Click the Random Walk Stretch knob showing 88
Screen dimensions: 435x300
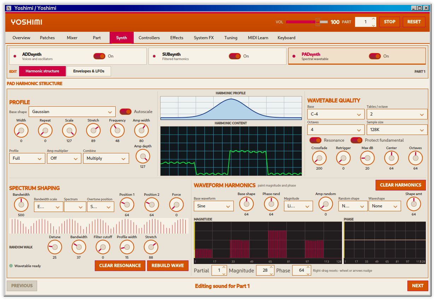pyautogui.click(x=151, y=247)
